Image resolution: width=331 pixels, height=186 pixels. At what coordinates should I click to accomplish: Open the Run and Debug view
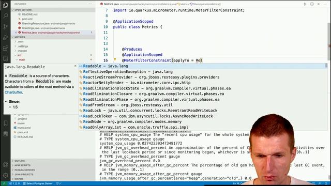coord(6,38)
